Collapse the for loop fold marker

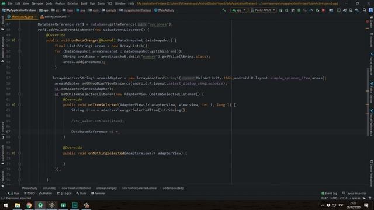coord(19,51)
